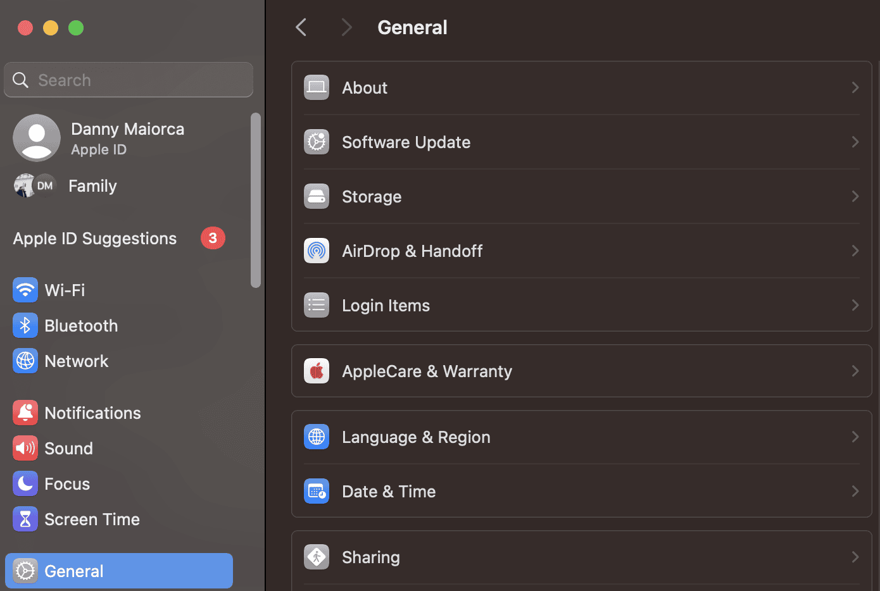Click the Storage drive icon

316,196
